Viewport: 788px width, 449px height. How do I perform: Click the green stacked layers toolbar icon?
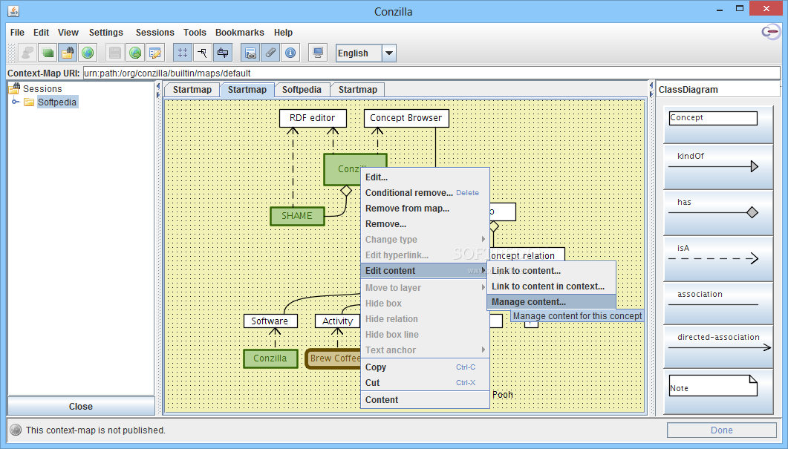pos(48,53)
